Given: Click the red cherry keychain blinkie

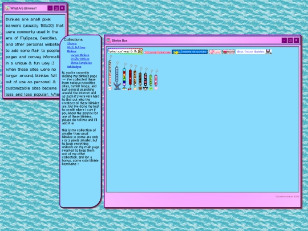Looking at the screenshot, I should point(130,77).
